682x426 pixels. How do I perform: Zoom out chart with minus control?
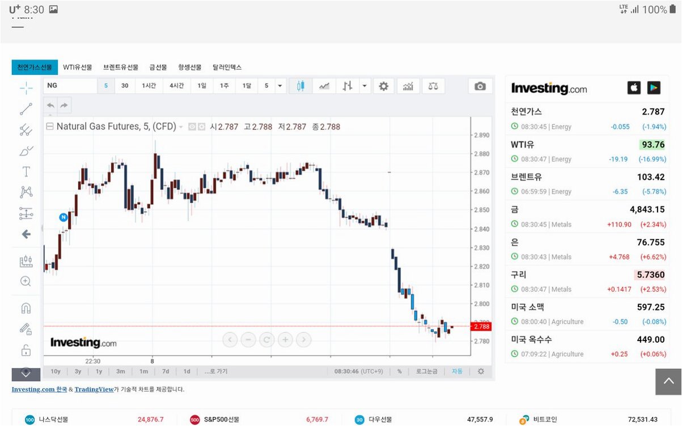coord(248,339)
